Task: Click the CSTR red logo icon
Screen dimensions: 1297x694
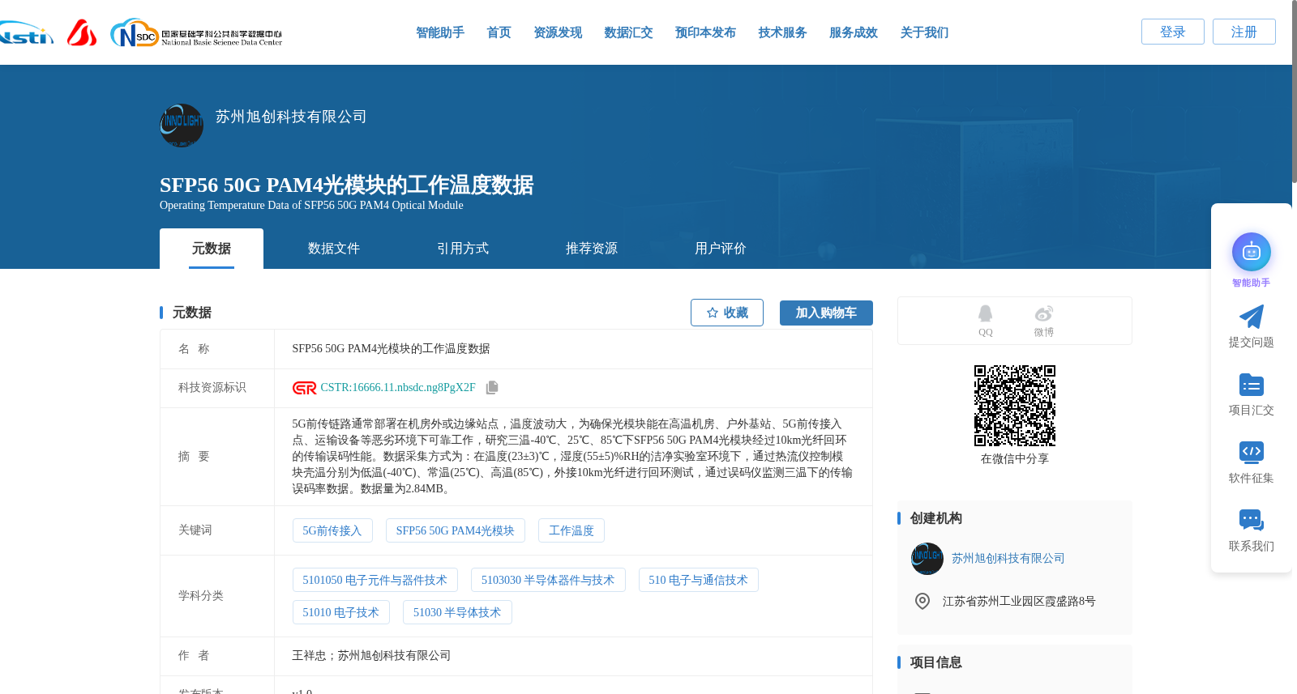Action: [304, 388]
